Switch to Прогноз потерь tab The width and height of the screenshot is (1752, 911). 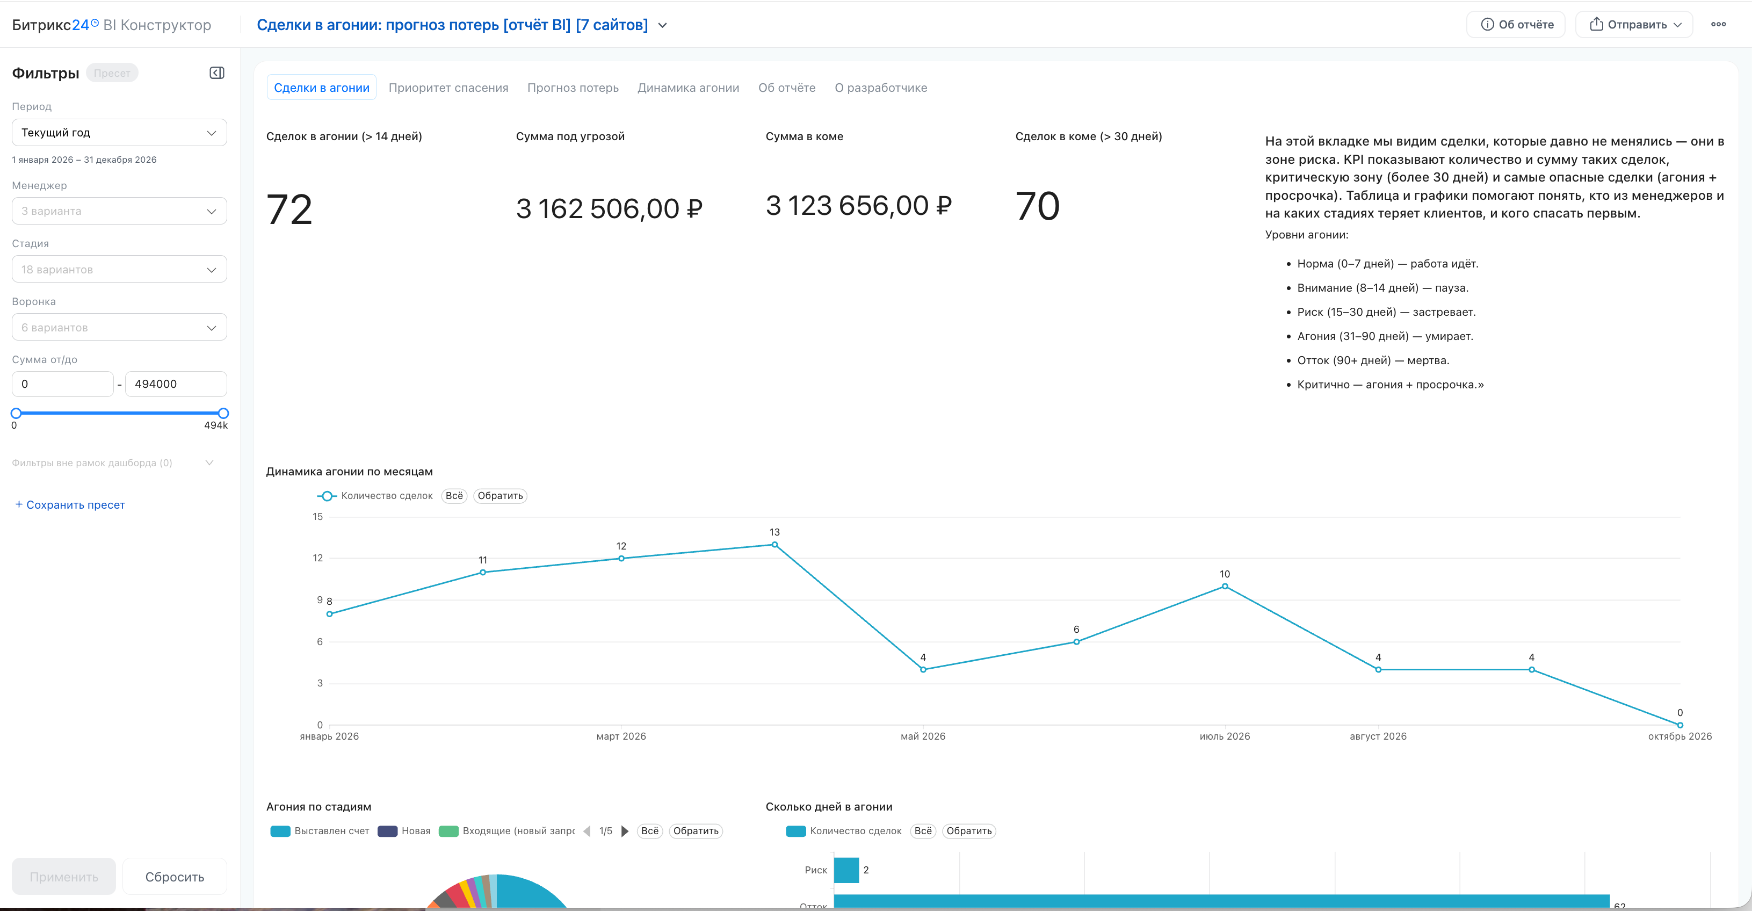coord(573,88)
